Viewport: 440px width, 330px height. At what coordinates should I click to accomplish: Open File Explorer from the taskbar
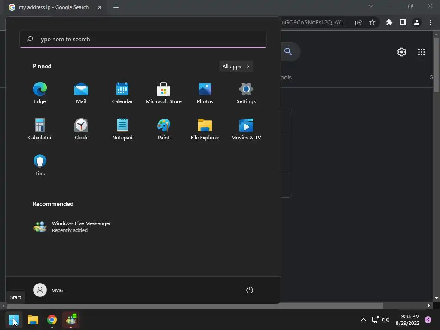coord(33,320)
